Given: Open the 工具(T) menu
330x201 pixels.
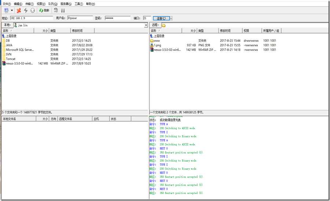Looking at the screenshot, I should 79,4.
